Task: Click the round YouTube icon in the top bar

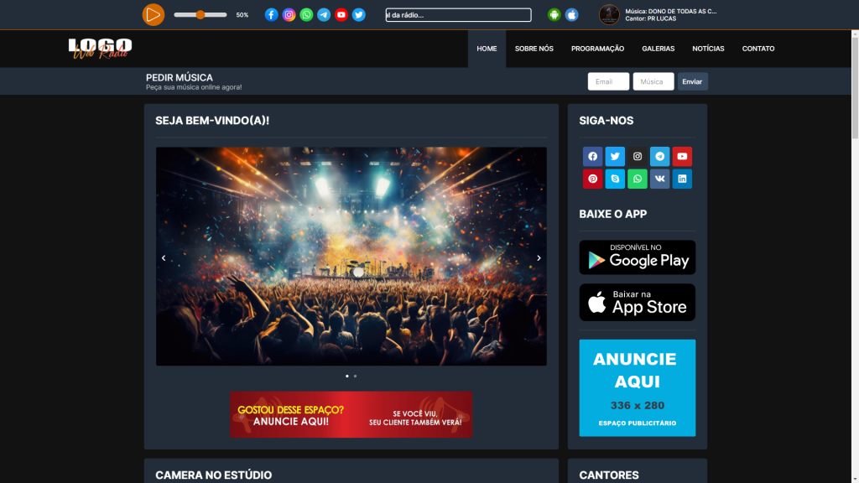Action: 341,15
